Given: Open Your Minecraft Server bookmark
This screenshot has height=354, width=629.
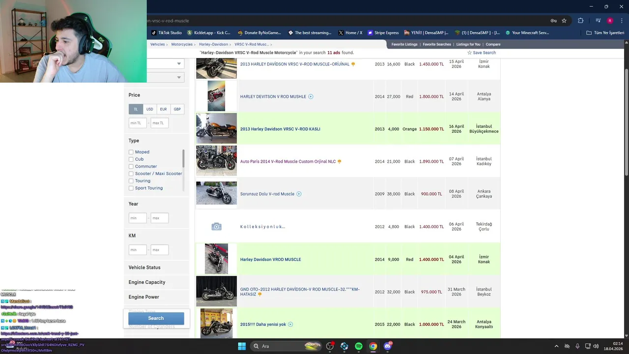Looking at the screenshot, I should (x=527, y=33).
